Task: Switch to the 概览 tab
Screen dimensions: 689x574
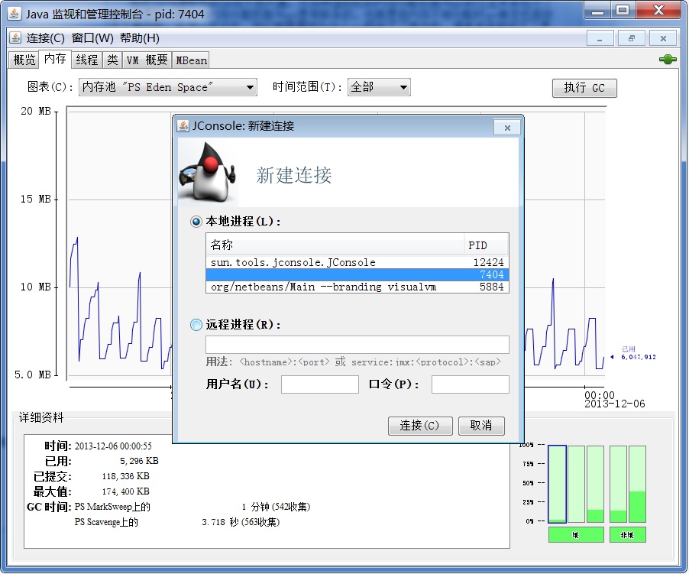Action: tap(24, 60)
